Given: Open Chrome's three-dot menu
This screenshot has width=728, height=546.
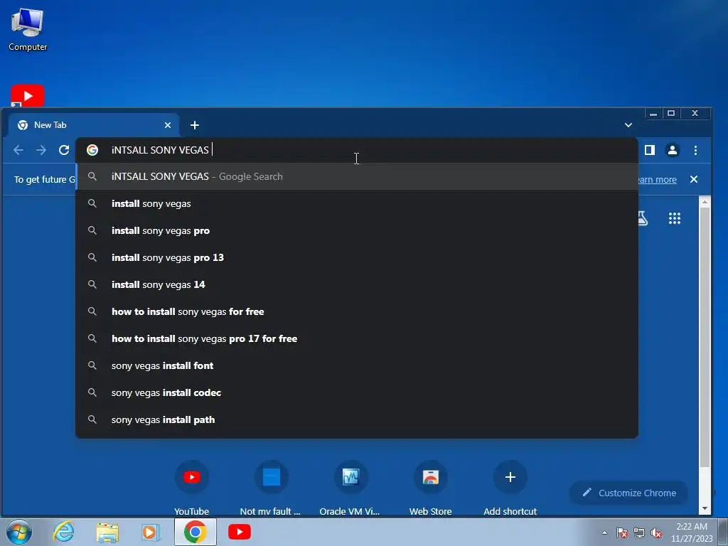Looking at the screenshot, I should [x=695, y=150].
